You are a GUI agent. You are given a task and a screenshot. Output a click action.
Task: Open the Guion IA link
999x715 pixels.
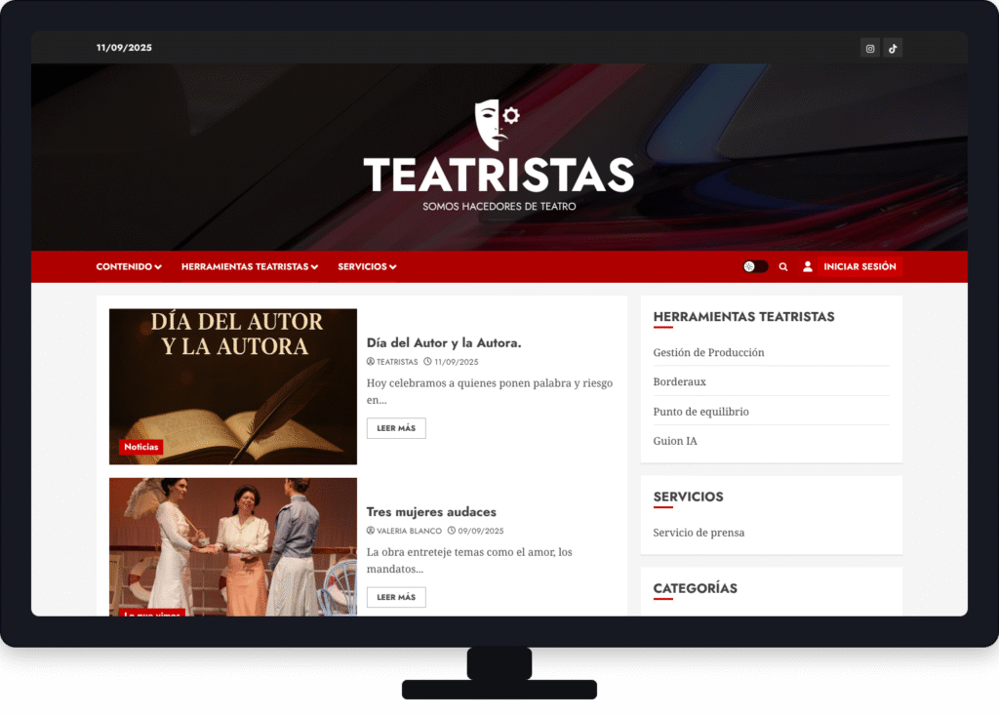(x=674, y=441)
